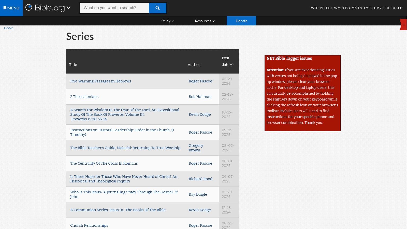407x229 pixels.
Task: View author page for Gregory Brown
Action: [196, 148]
